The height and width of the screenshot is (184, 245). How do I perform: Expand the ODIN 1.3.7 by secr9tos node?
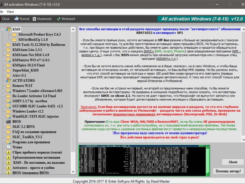pos(3,102)
